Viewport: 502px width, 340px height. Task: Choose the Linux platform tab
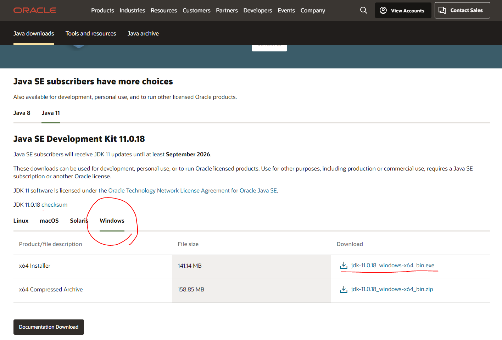point(21,221)
